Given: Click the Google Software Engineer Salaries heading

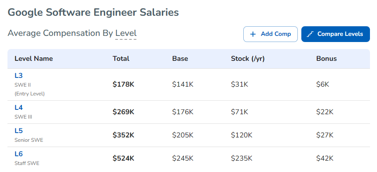Looking at the screenshot, I should point(93,12).
